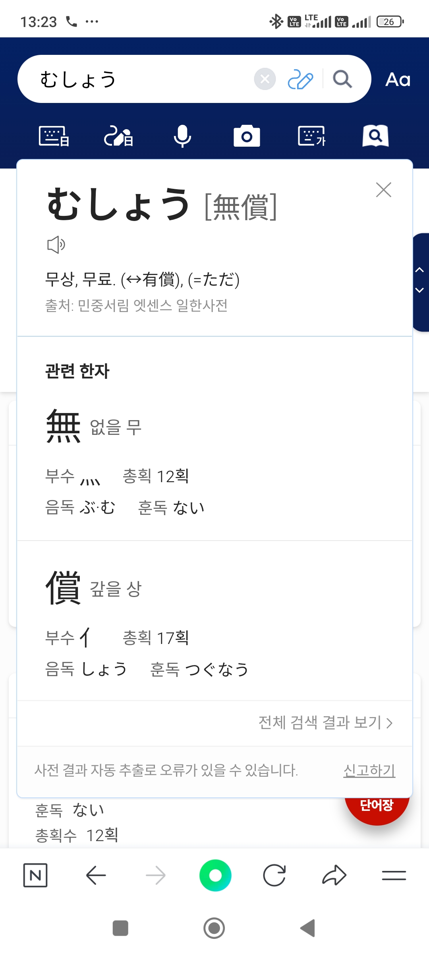Clear the search text with the X icon
Image resolution: width=429 pixels, height=954 pixels.
point(265,79)
